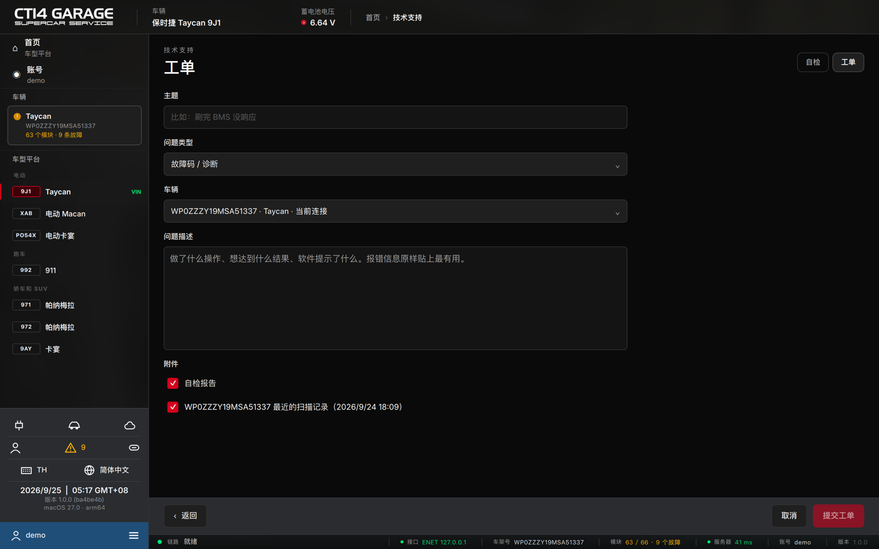Click the circle icon beside 账号

(16, 75)
